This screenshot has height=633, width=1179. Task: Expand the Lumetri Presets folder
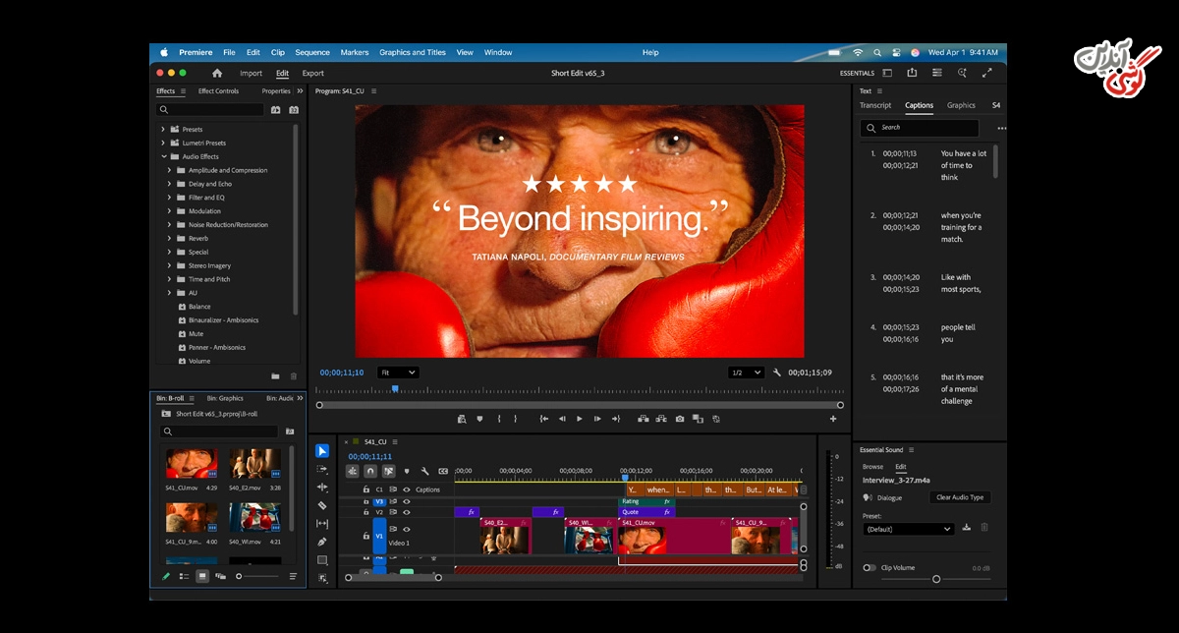click(163, 143)
